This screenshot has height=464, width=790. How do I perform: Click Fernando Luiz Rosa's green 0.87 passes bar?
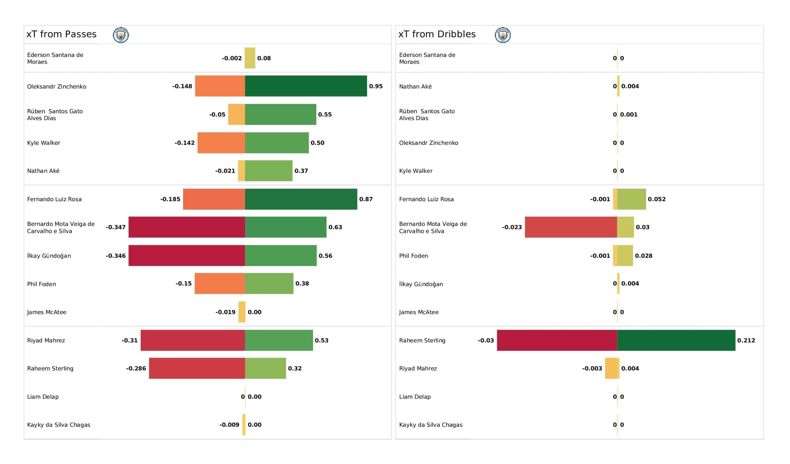pyautogui.click(x=301, y=199)
